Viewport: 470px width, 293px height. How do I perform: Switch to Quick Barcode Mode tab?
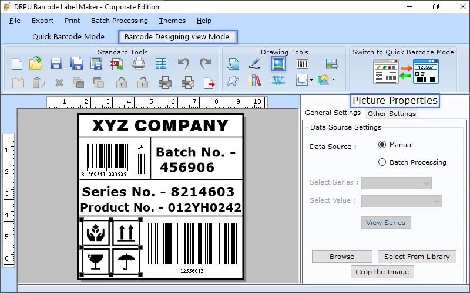click(68, 37)
